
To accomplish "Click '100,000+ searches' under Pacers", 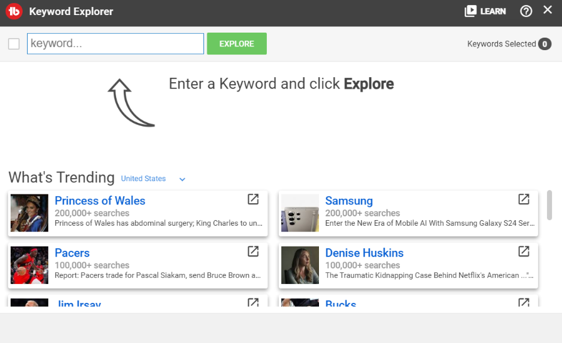I will [92, 265].
